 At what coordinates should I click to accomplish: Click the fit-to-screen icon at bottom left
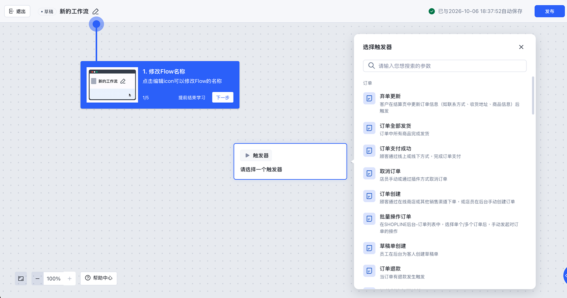(21, 278)
